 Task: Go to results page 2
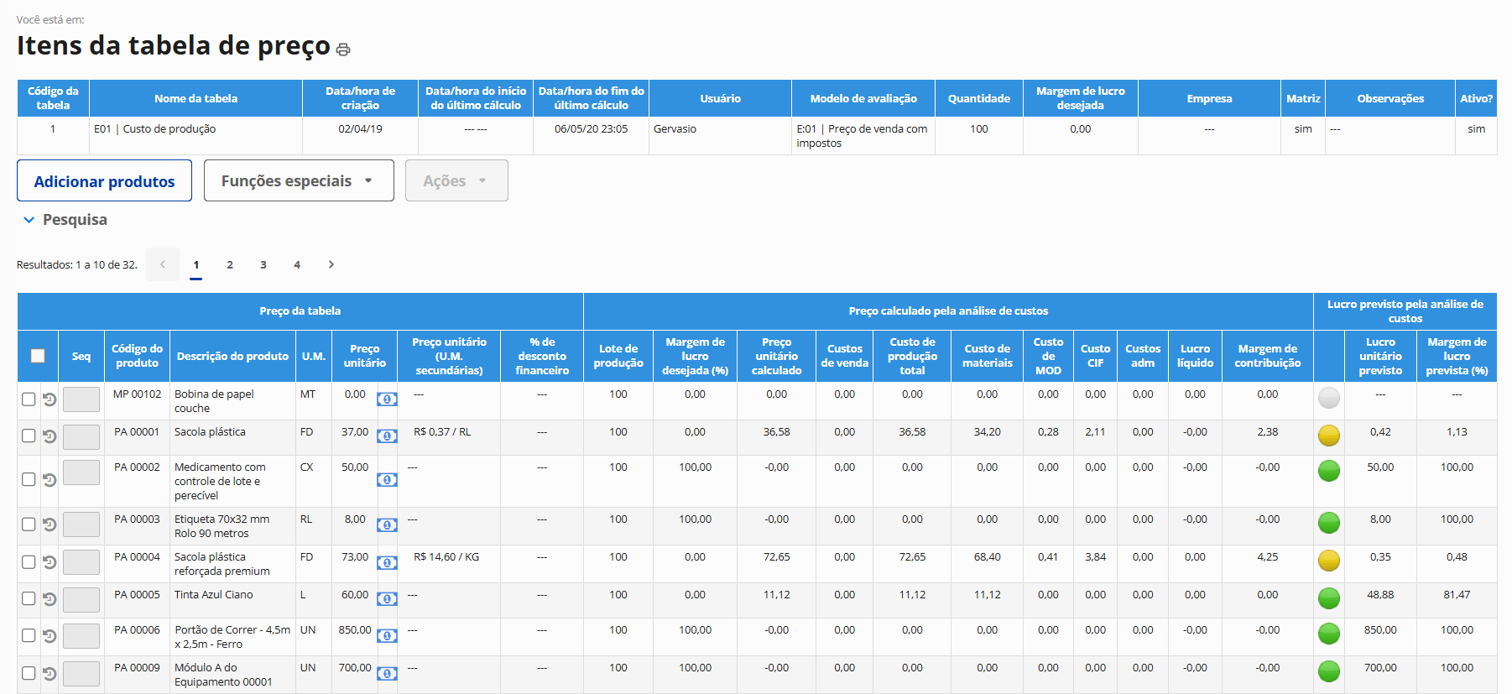[x=230, y=264]
